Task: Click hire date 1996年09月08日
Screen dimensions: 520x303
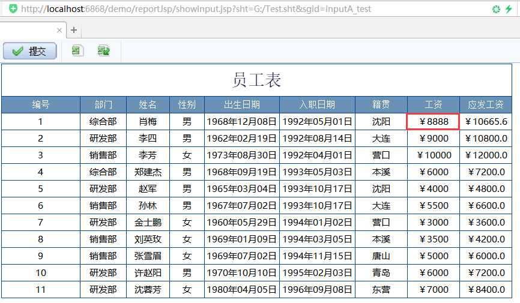Action: tap(317, 289)
